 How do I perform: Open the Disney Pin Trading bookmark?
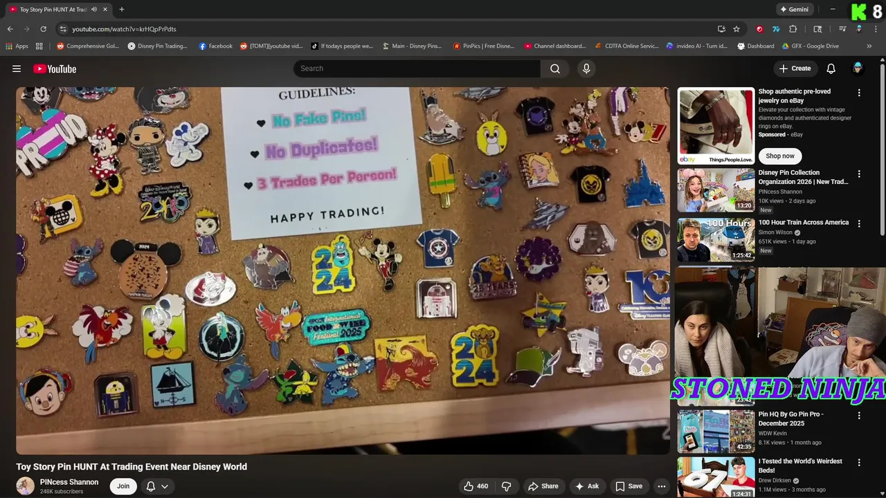pos(157,46)
